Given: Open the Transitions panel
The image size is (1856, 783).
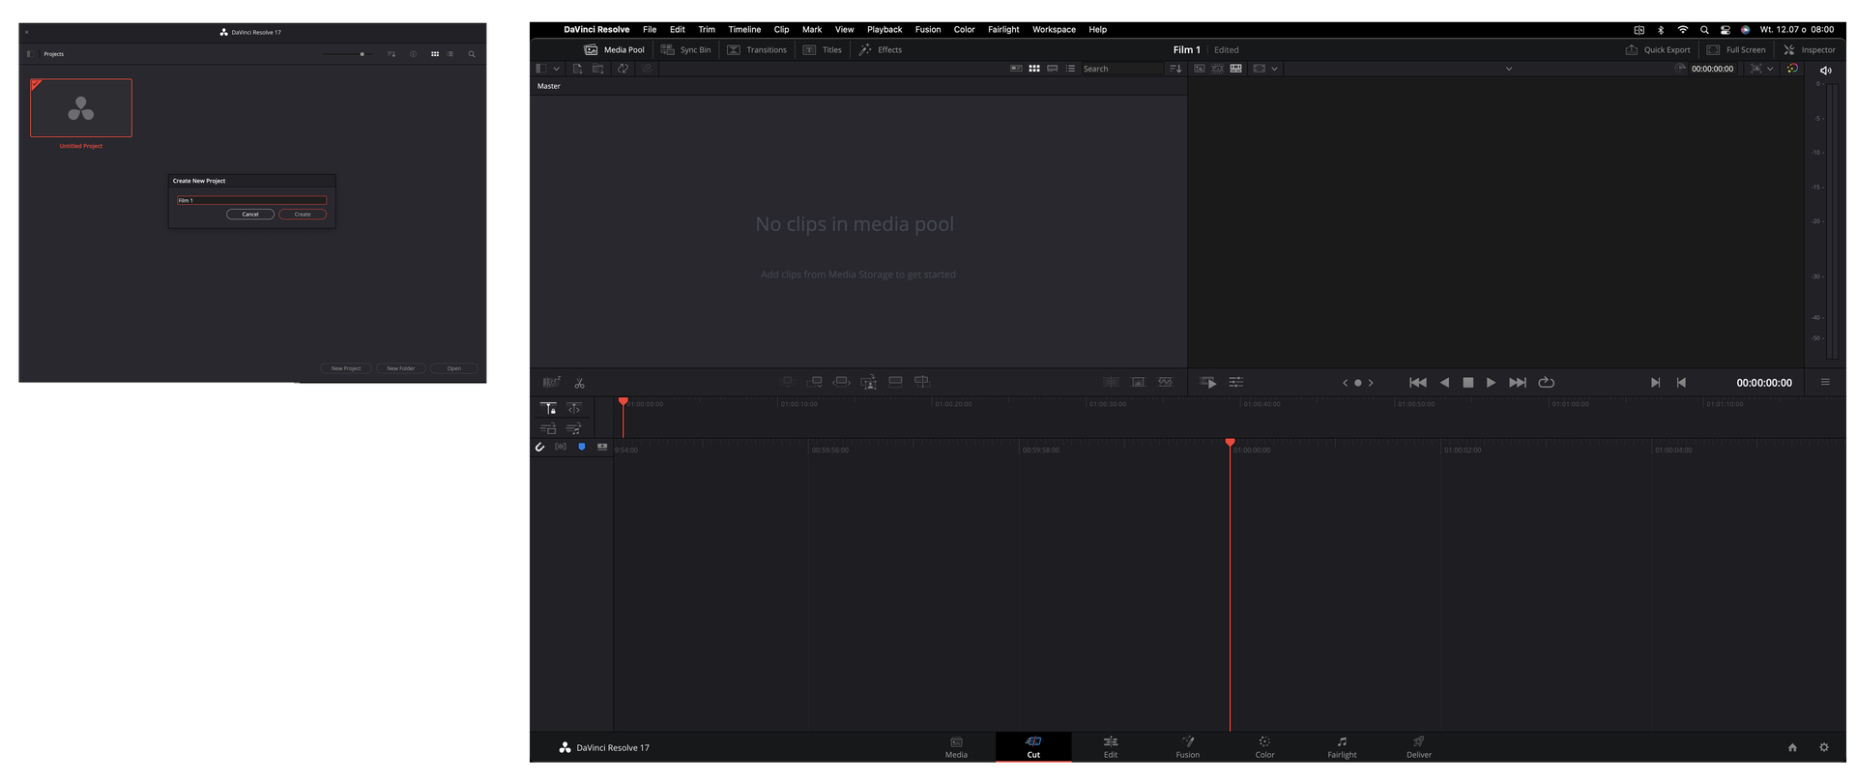Looking at the screenshot, I should [x=757, y=49].
